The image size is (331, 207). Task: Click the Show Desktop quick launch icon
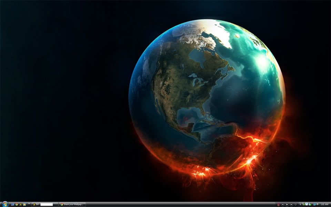coord(12,205)
